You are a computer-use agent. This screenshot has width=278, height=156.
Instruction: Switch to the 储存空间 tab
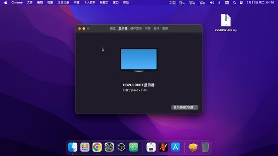[x=136, y=29]
